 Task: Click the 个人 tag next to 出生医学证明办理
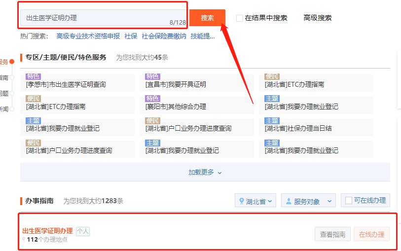pyautogui.click(x=83, y=231)
